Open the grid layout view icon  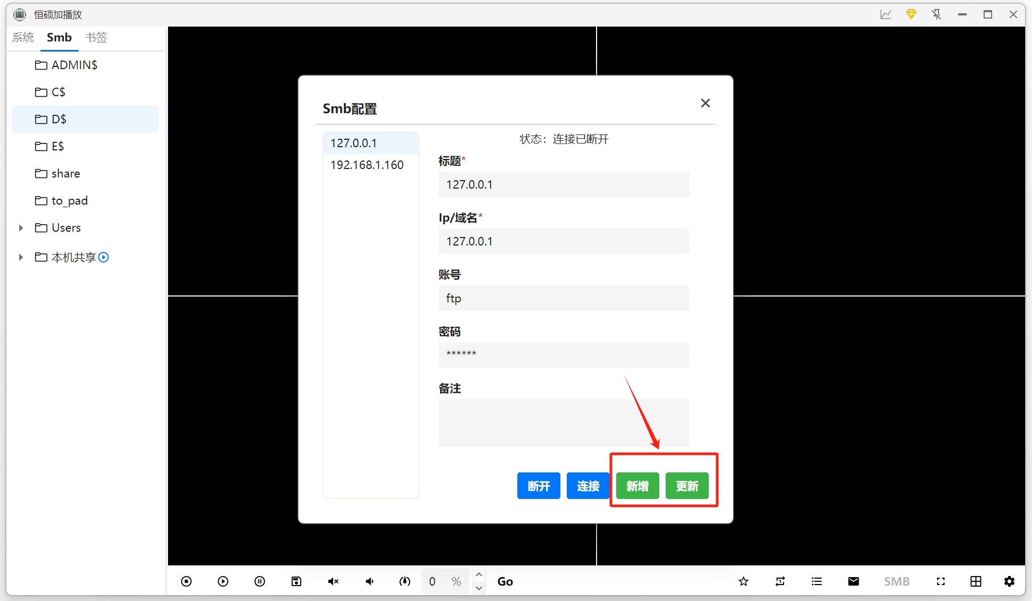976,581
